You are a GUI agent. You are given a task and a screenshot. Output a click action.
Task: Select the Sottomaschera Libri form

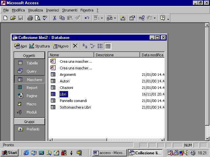point(75,107)
